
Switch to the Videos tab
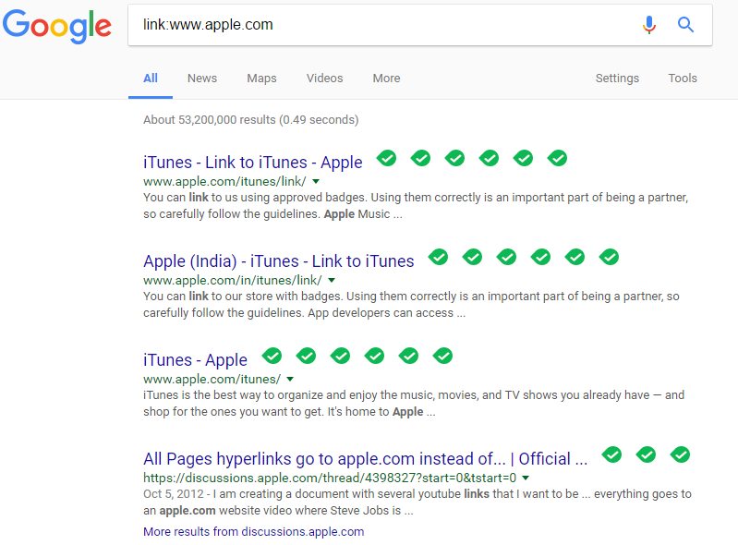(325, 79)
